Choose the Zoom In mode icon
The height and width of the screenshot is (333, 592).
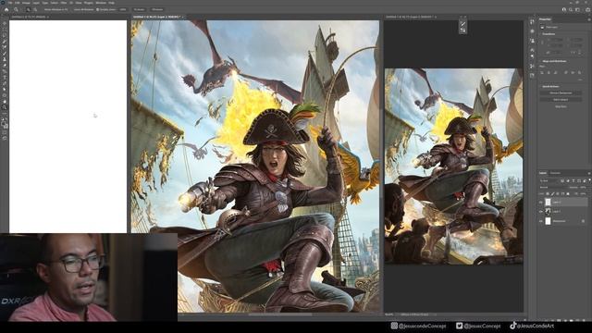tap(28, 9)
